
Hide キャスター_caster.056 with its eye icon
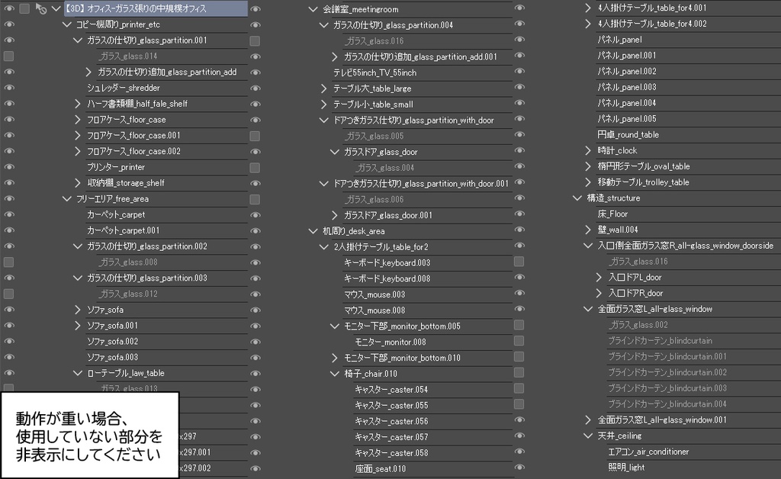[255, 421]
